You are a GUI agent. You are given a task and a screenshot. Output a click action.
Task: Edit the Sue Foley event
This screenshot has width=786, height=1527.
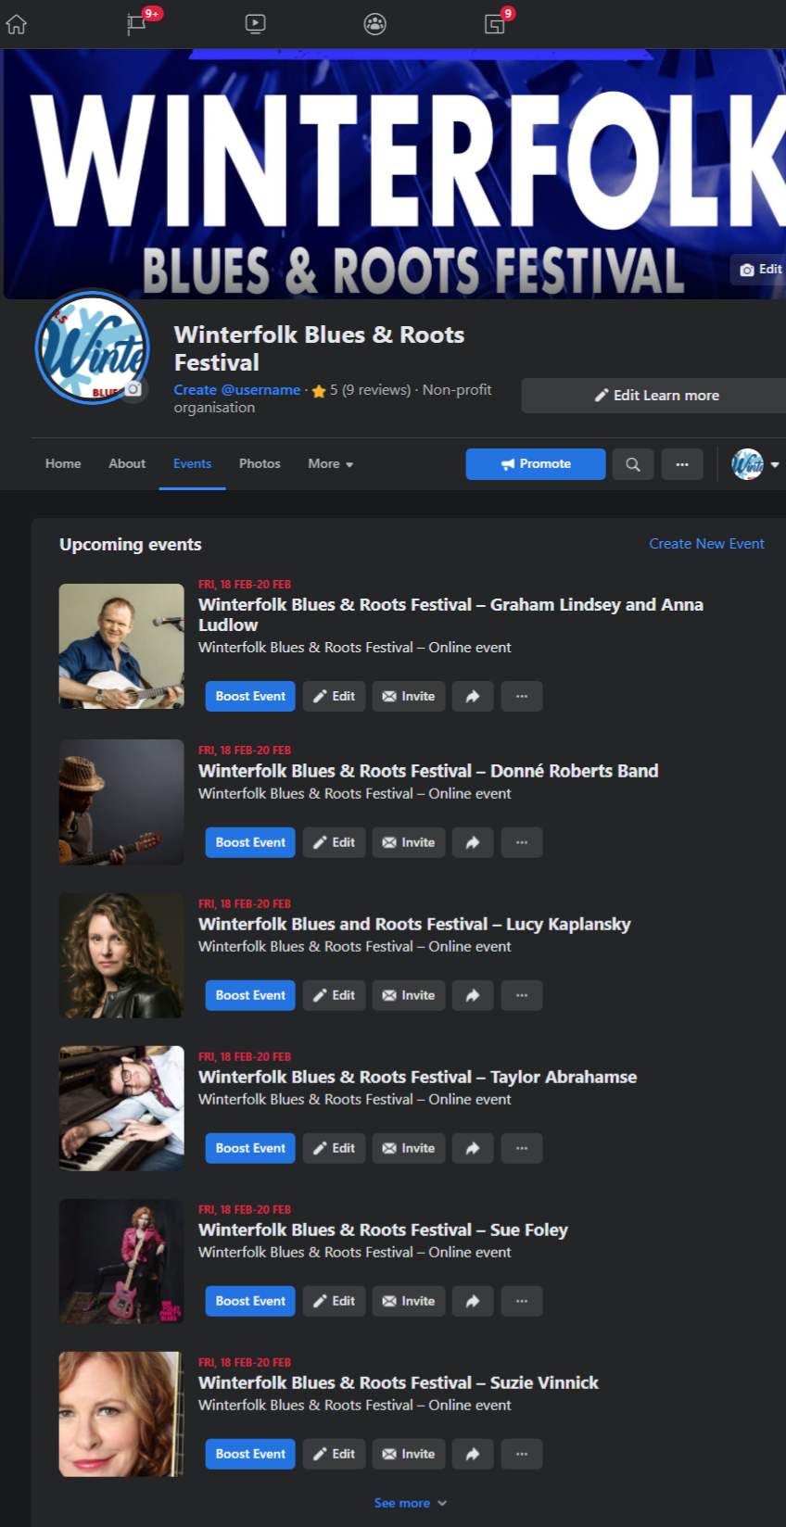click(x=335, y=1302)
